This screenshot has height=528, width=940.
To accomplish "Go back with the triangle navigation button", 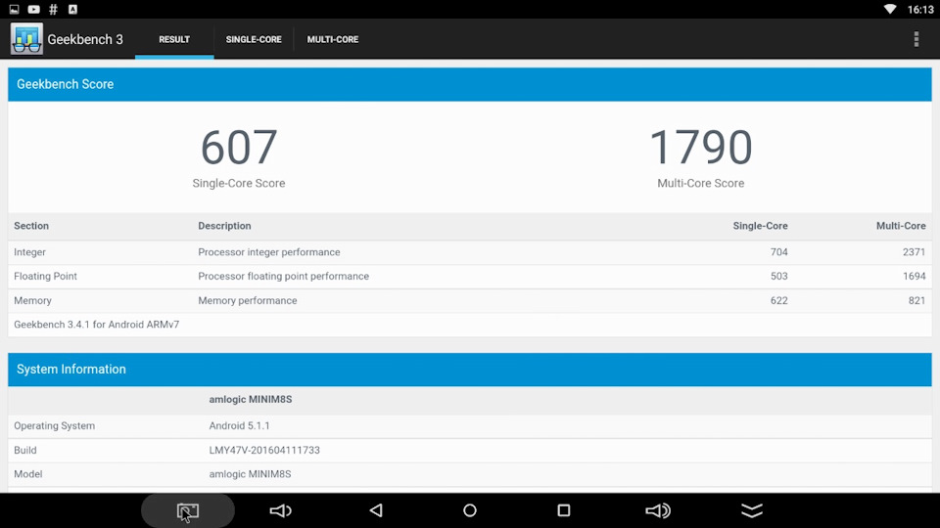I will click(x=376, y=510).
